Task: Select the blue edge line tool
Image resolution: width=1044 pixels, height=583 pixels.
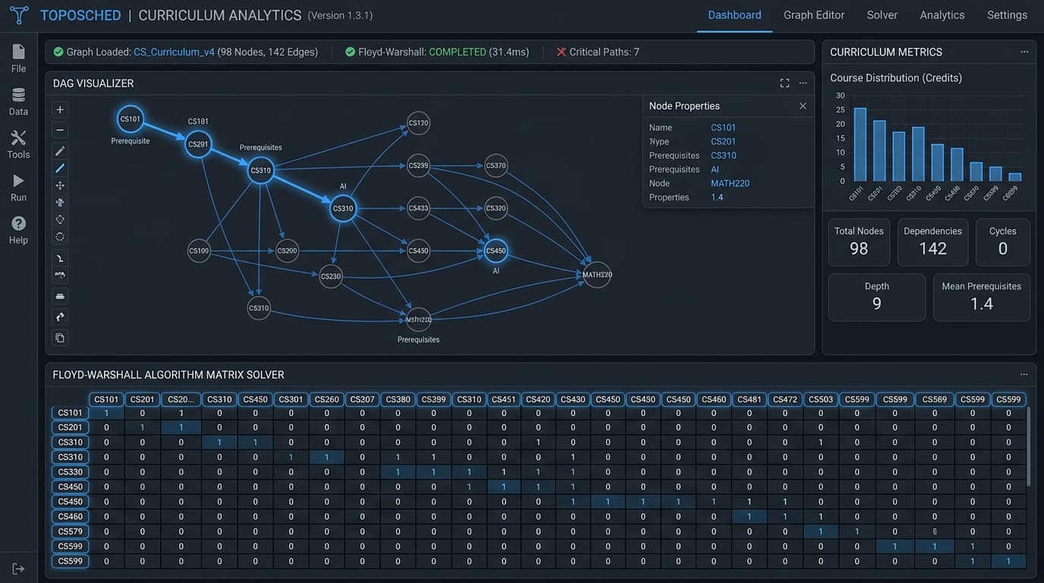Action: 60,168
